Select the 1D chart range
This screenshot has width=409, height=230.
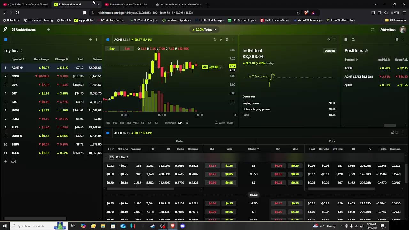pyautogui.click(x=108, y=123)
